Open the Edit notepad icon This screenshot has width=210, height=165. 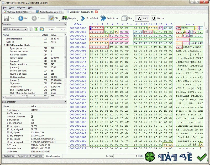click(x=51, y=18)
